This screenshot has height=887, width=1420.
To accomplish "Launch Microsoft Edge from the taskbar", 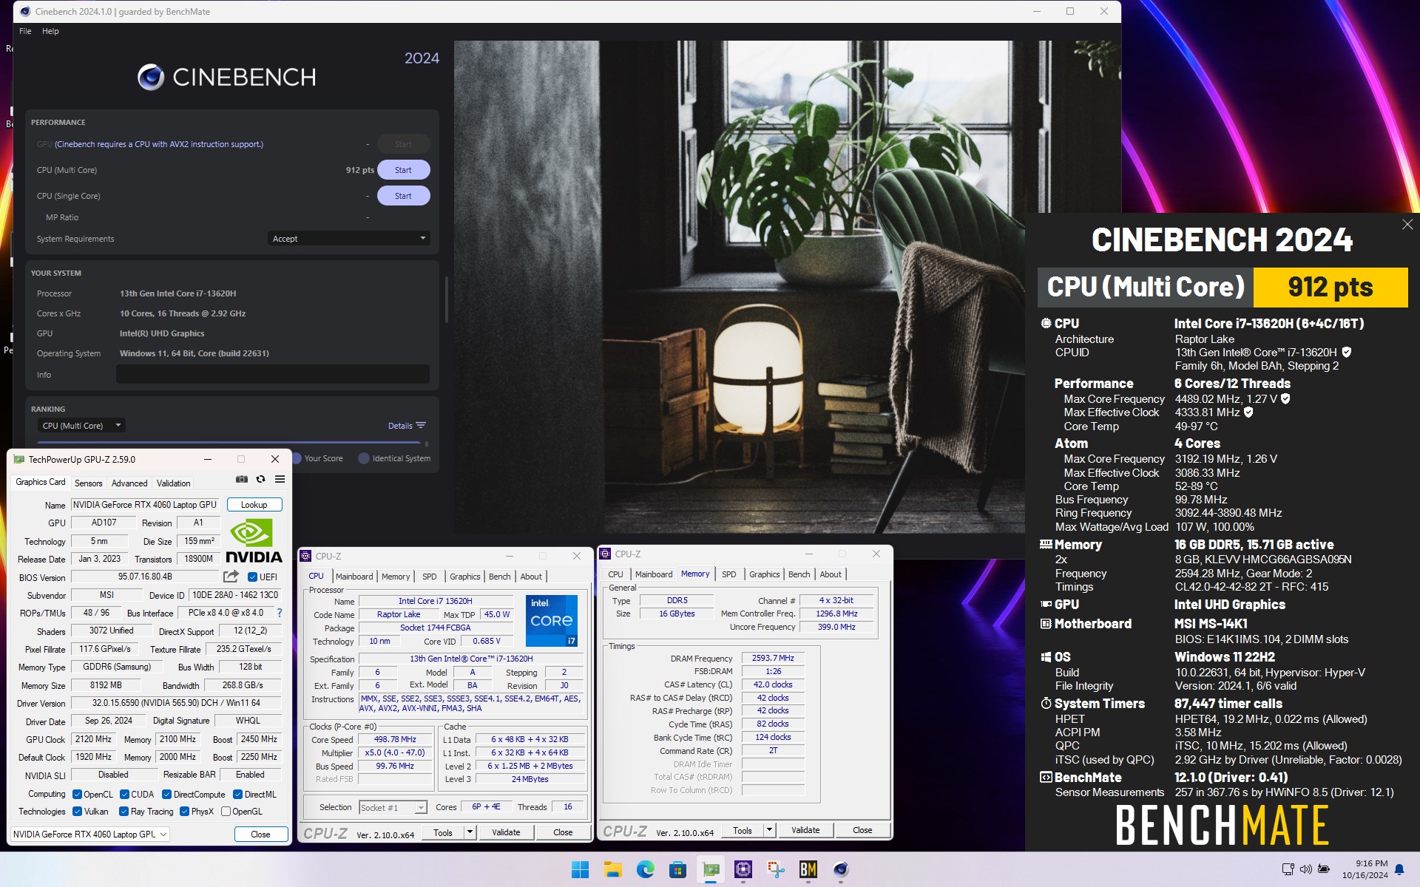I will [646, 869].
